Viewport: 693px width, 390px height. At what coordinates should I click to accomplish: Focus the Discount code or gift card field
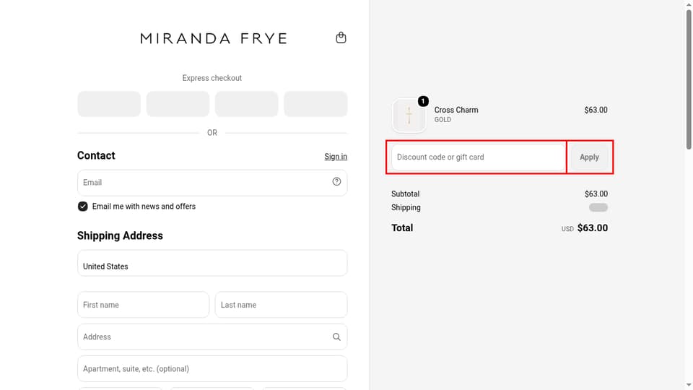[x=479, y=157]
